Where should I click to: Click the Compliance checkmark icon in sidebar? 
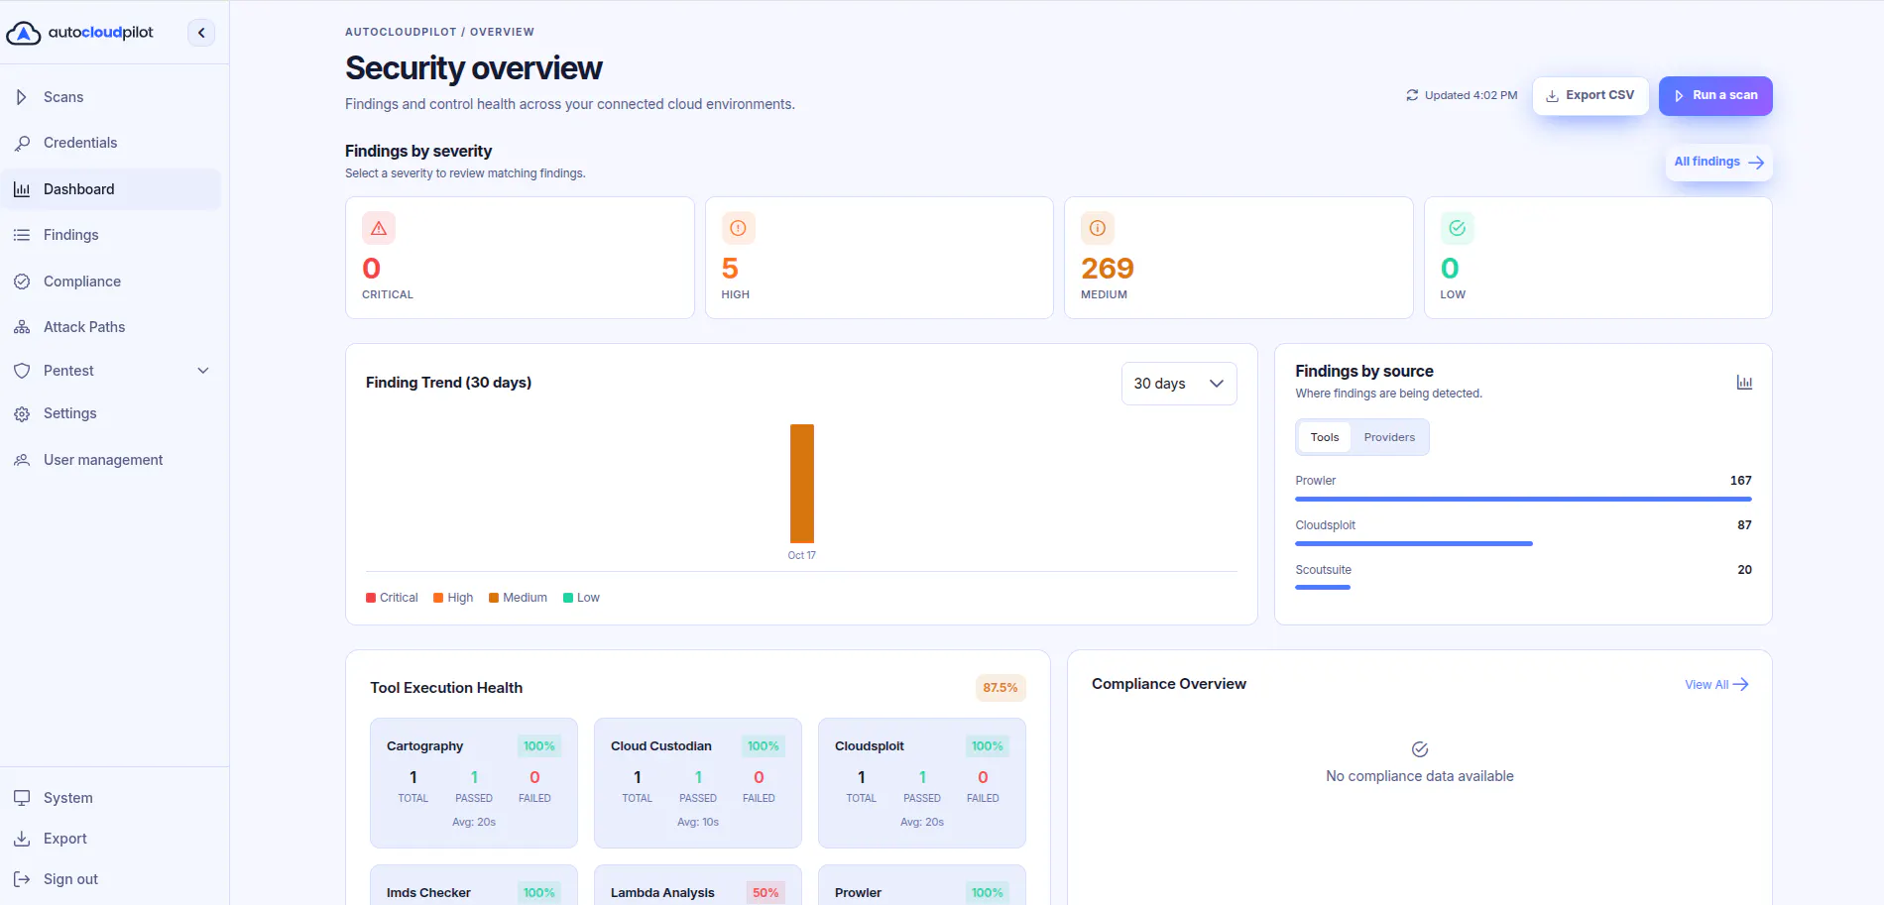22,282
